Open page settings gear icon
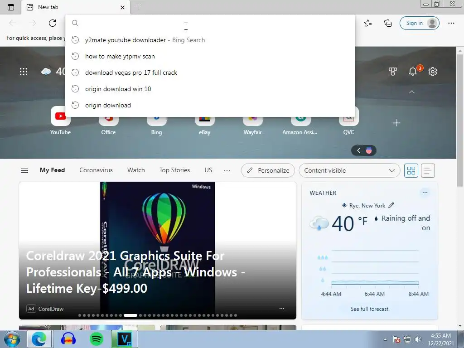Screen dimensions: 464x348 coord(433,71)
